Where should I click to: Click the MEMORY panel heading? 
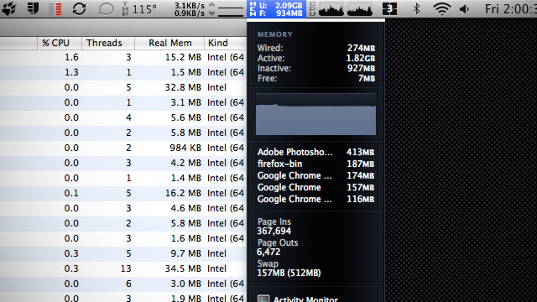275,34
